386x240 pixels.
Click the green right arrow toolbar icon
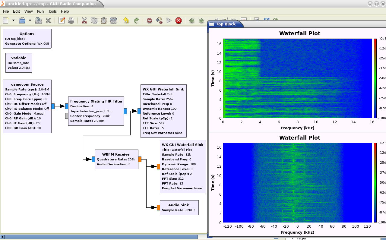(201, 21)
